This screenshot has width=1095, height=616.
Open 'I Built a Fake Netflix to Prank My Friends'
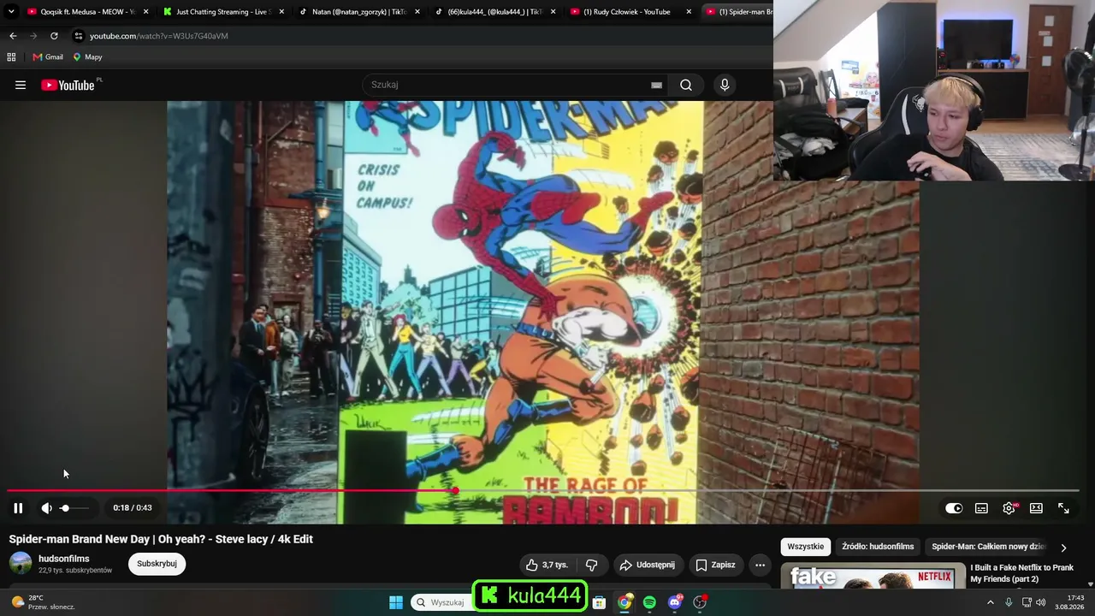pos(1021,573)
